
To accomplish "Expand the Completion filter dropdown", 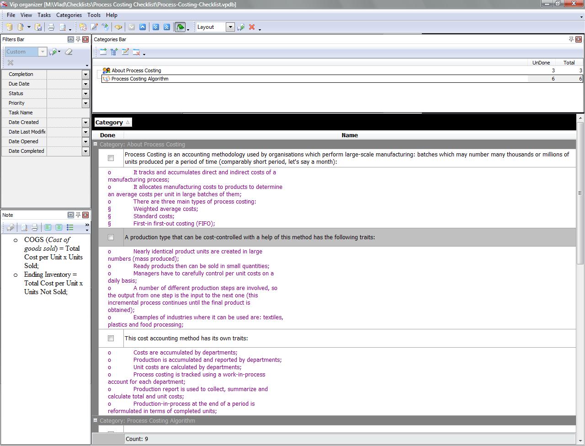I will (x=85, y=74).
